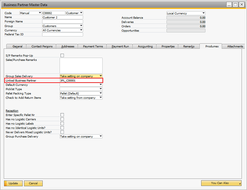The image size is (247, 190).
Task: Switch to the Accounting tab
Action: (x=144, y=46)
